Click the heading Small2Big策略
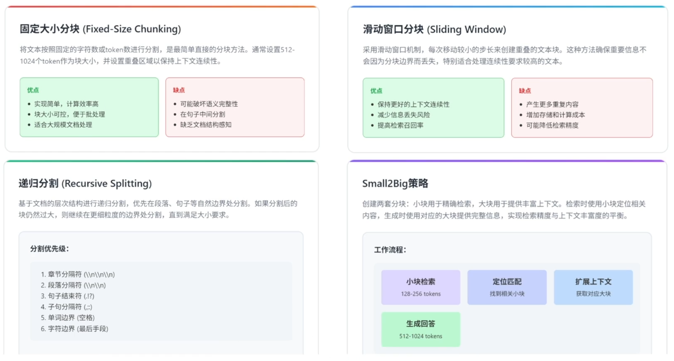Viewport: 674px width, 361px height. pos(395,183)
